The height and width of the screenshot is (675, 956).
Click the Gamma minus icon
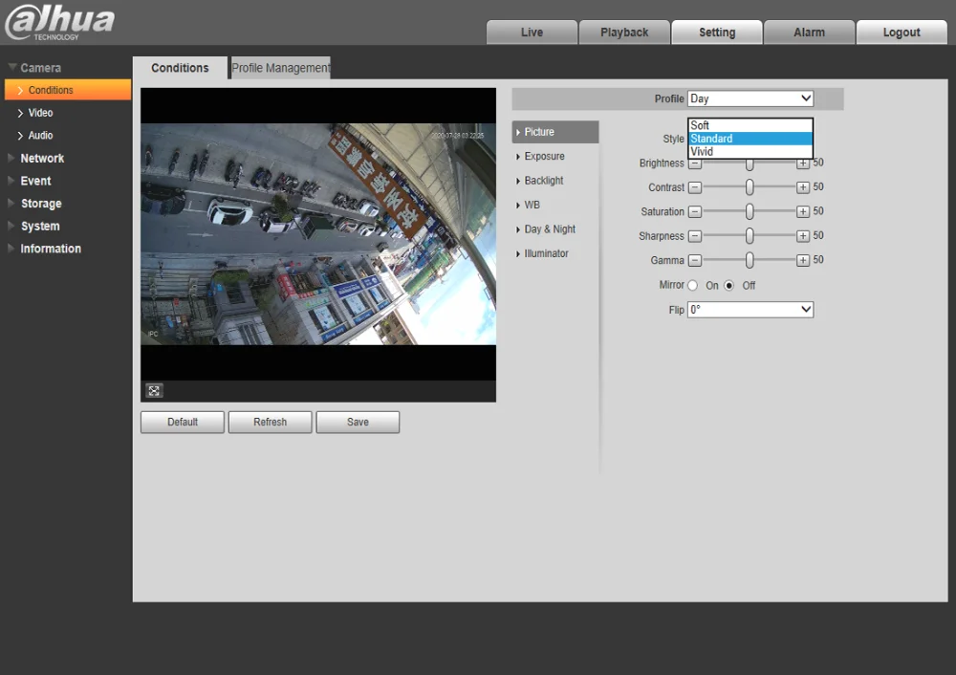click(x=695, y=260)
